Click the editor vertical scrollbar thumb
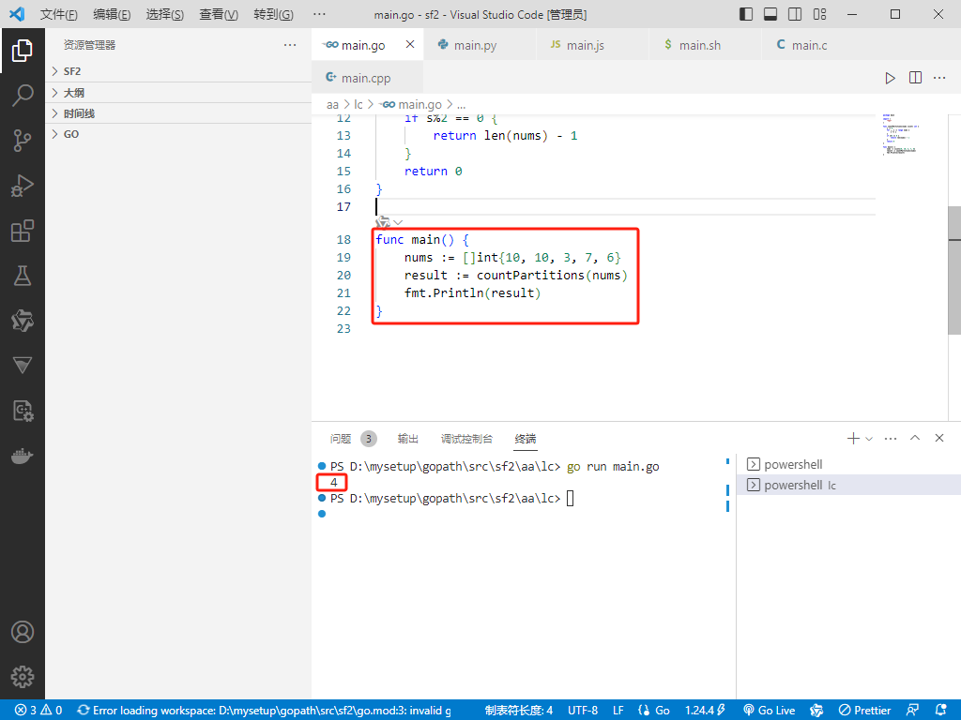This screenshot has width=961, height=720. pos(954,270)
